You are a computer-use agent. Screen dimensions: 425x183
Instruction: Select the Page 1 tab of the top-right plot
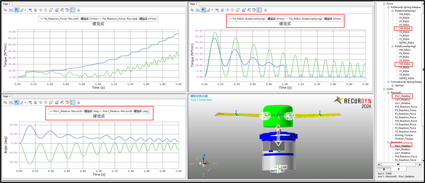193,4
